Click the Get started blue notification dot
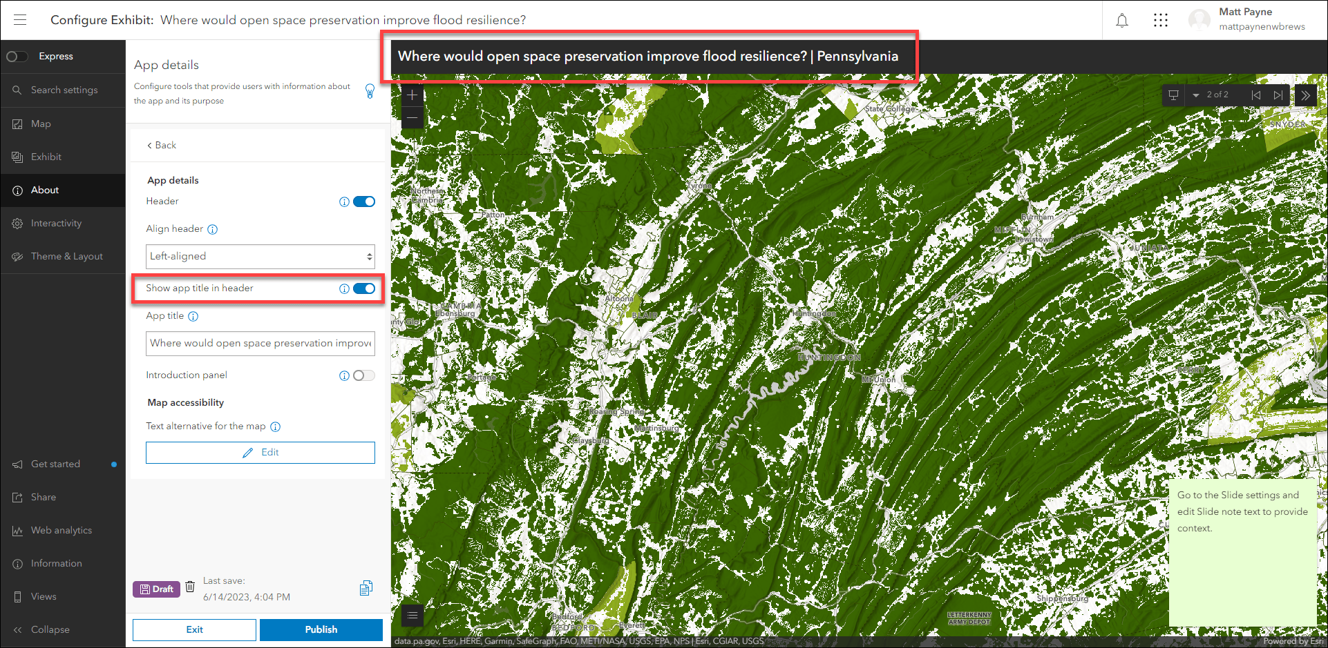 pos(114,464)
